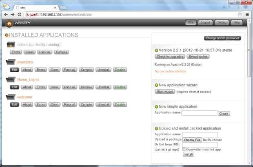Viewport: 253px width, 167px height.
Task: Click Edit for welcome application
Action: [15, 104]
